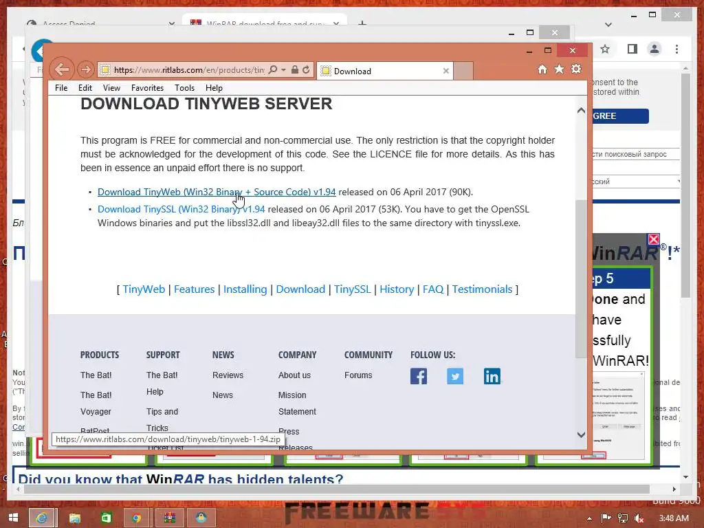Click the search magnifier in IE address bar
704x528 pixels.
point(272,69)
